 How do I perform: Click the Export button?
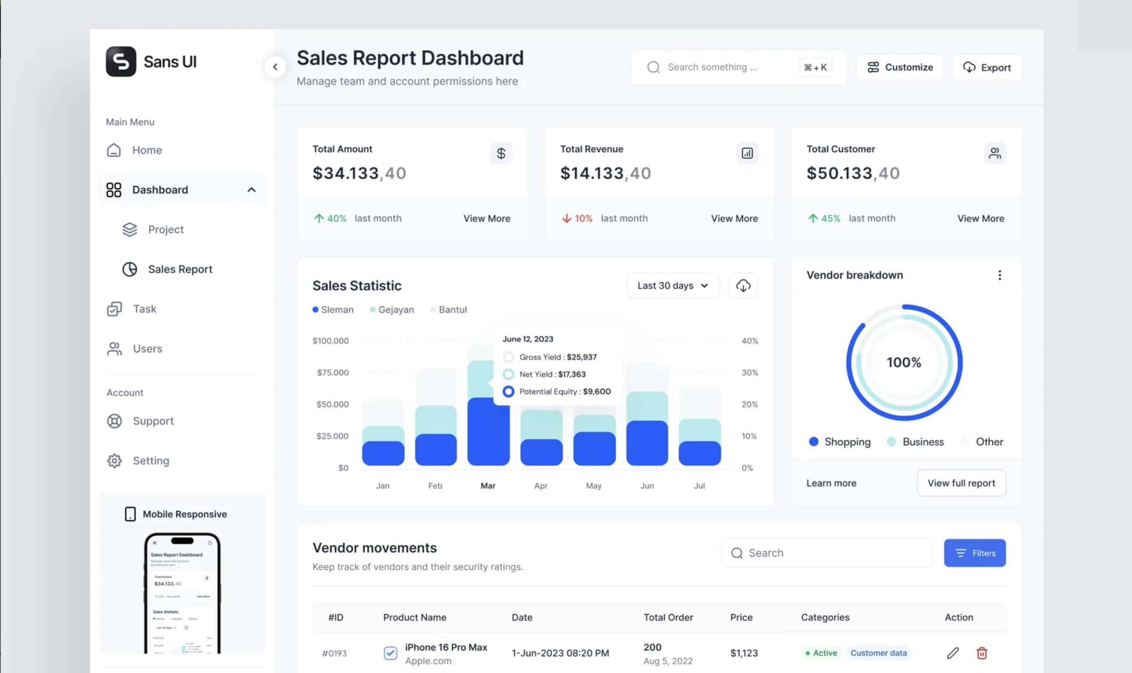pyautogui.click(x=987, y=67)
